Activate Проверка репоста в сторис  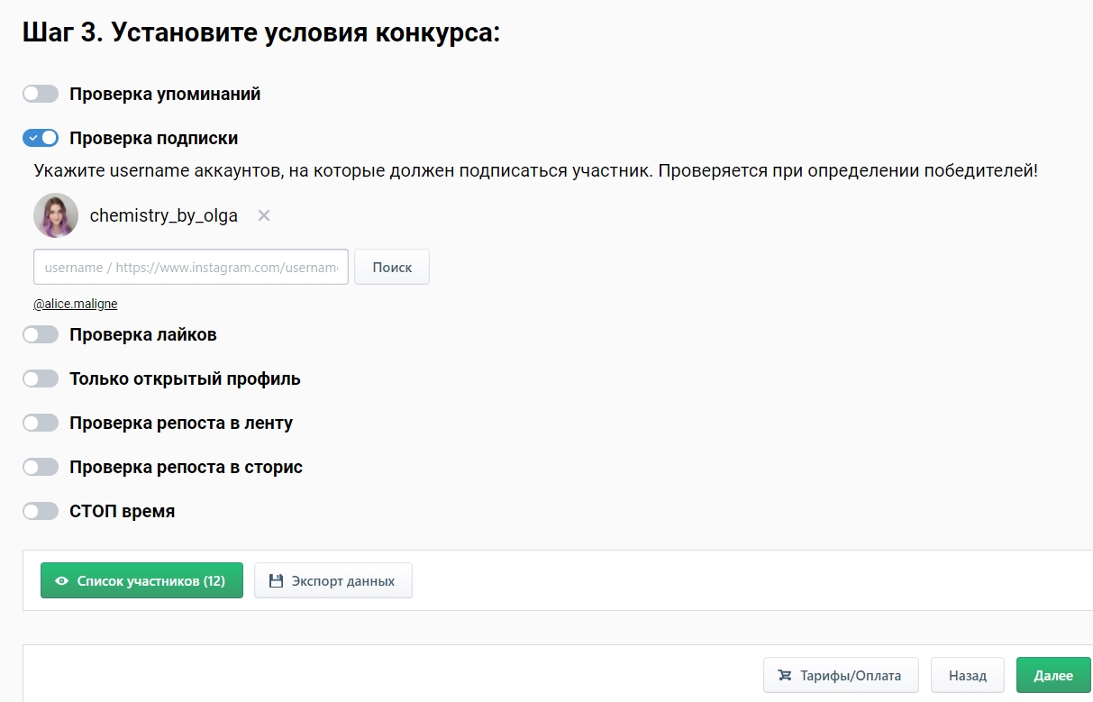41,467
